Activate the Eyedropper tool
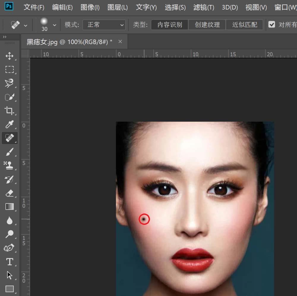Screen dimensions: 297x296 click(x=10, y=125)
